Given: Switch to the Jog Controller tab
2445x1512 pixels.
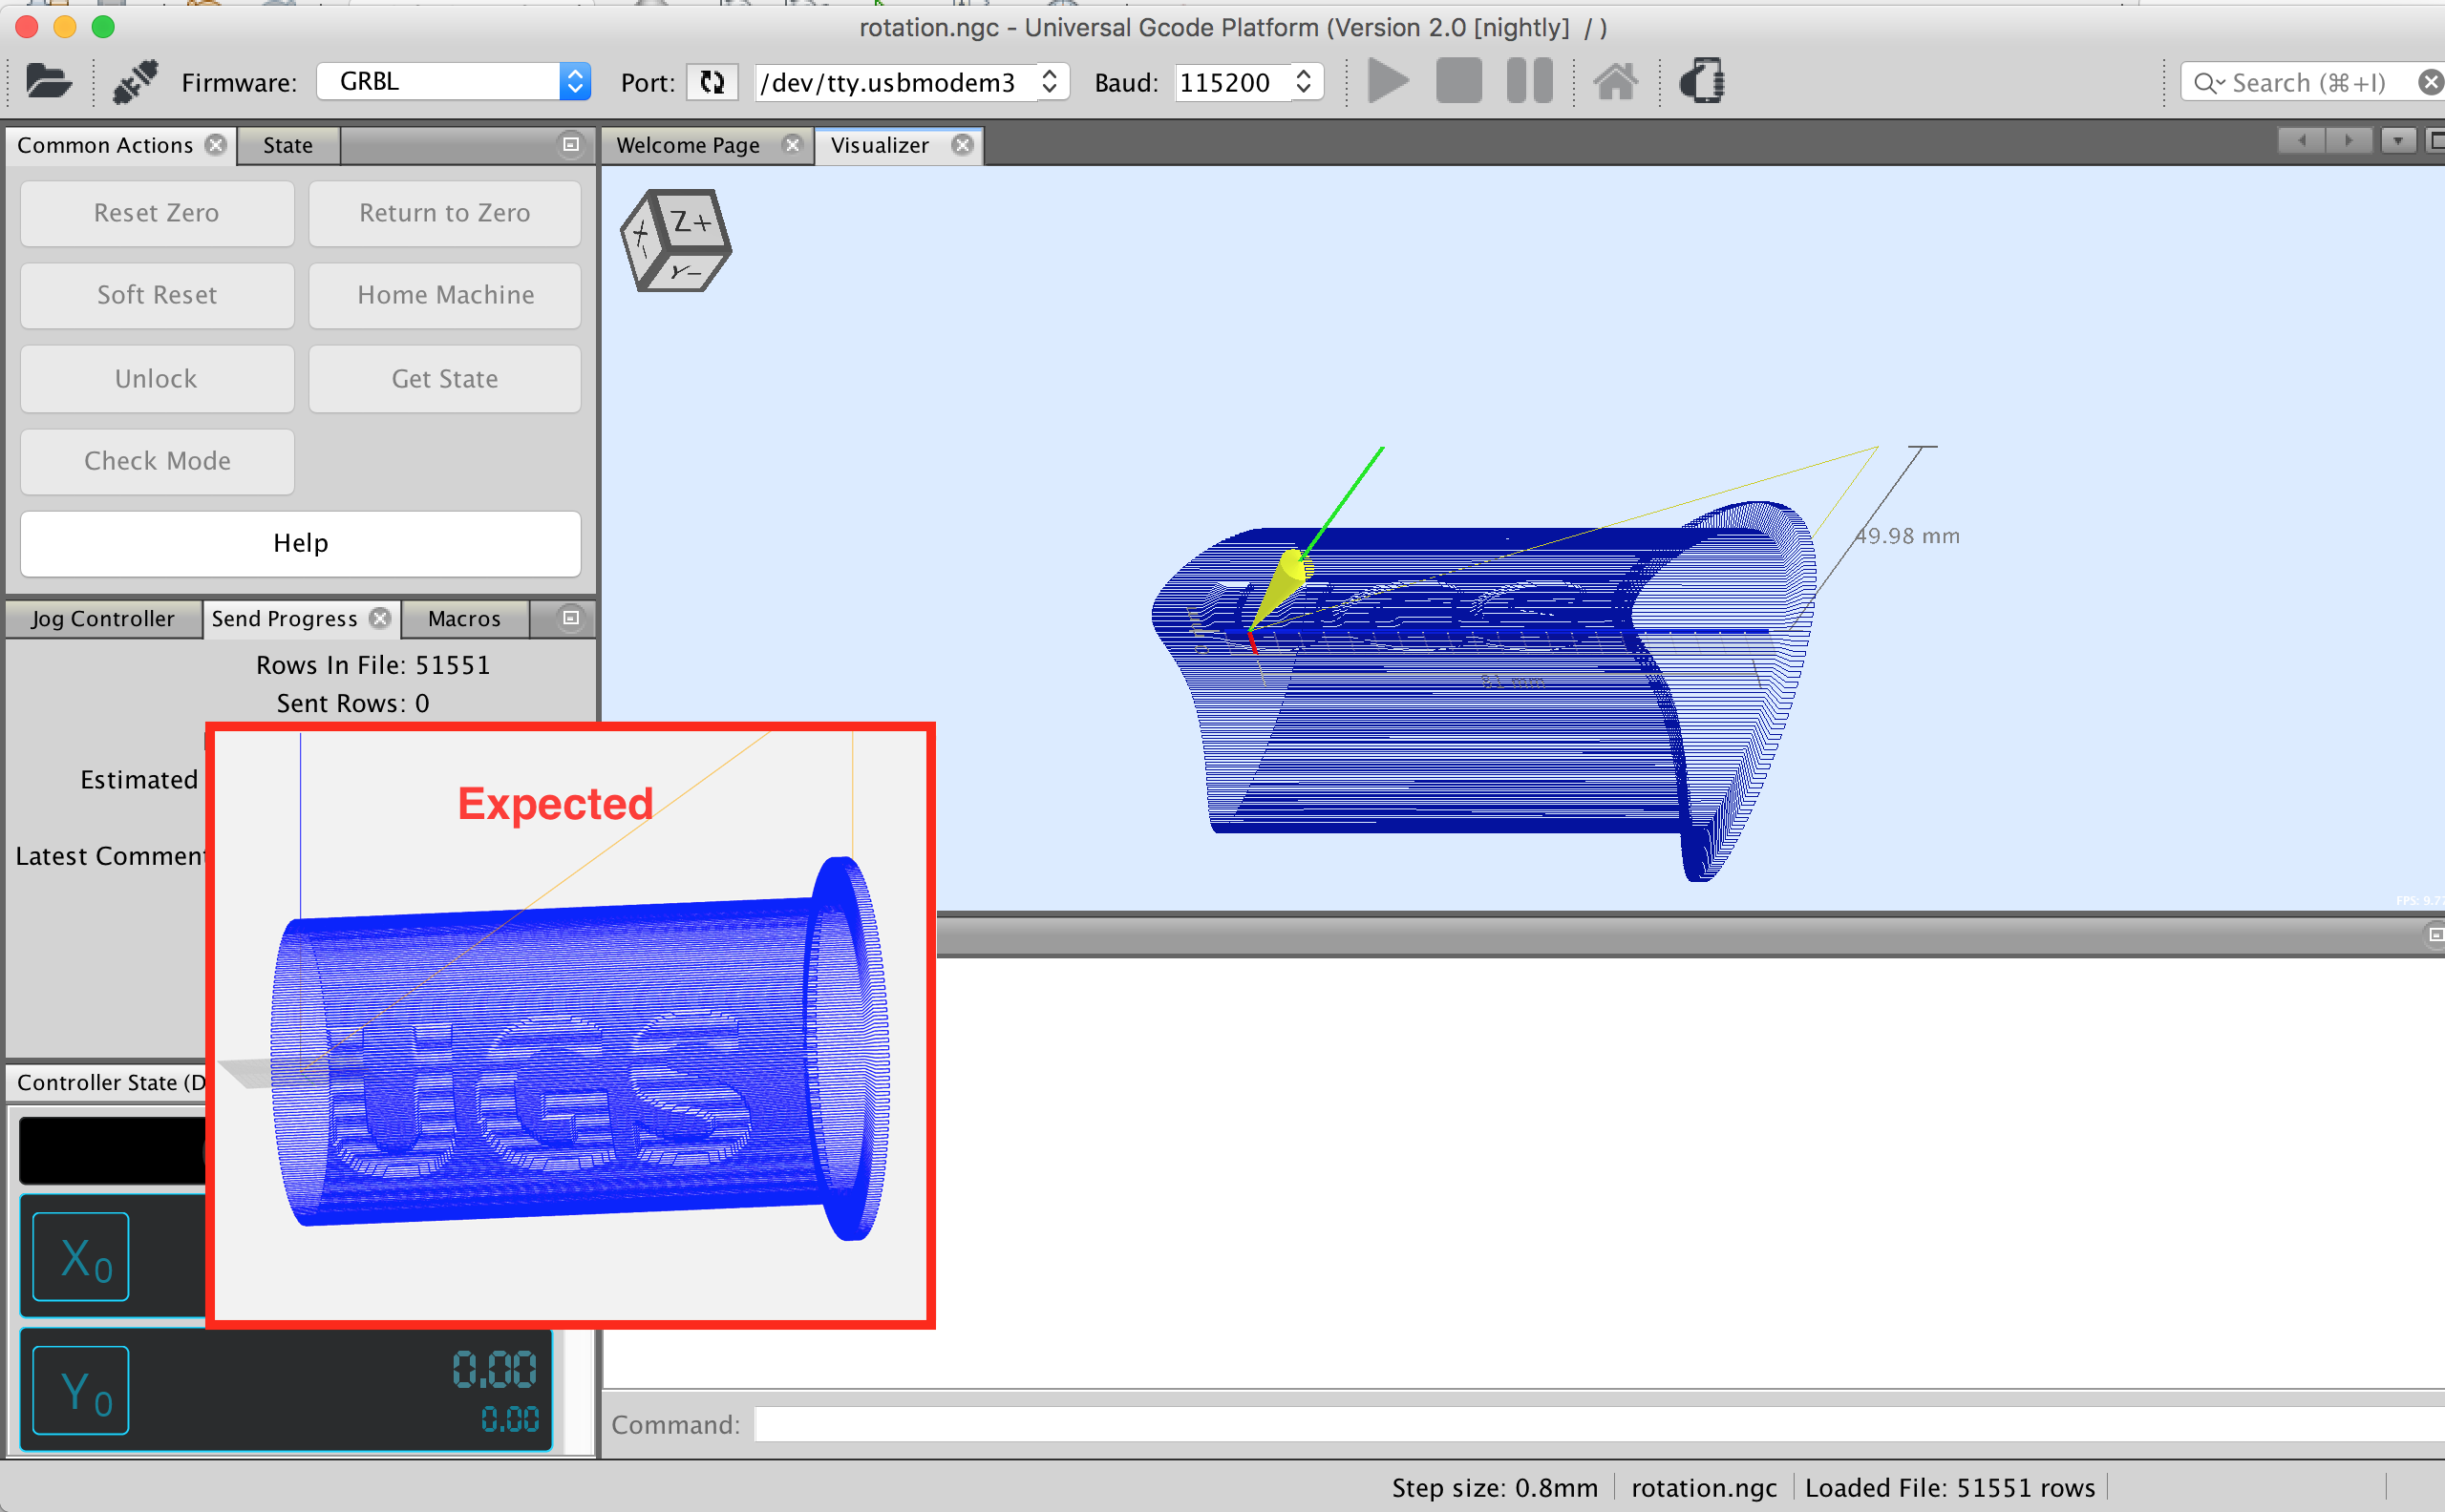Looking at the screenshot, I should 103,618.
